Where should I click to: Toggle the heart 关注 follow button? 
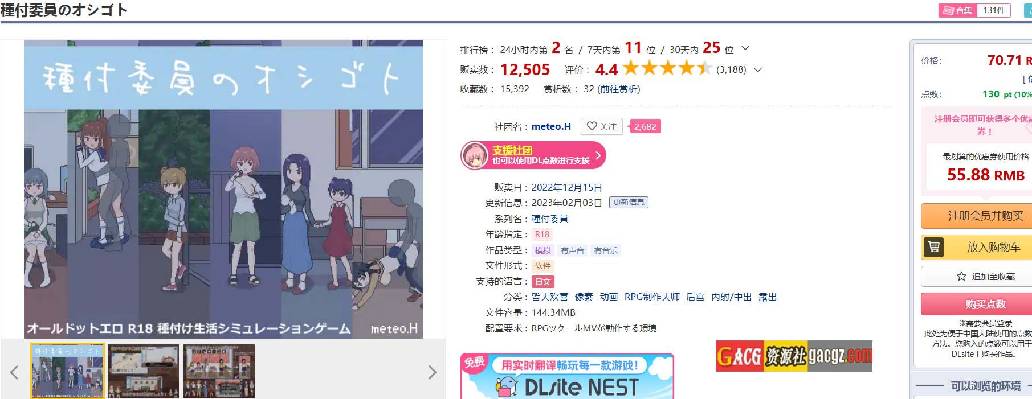click(601, 126)
